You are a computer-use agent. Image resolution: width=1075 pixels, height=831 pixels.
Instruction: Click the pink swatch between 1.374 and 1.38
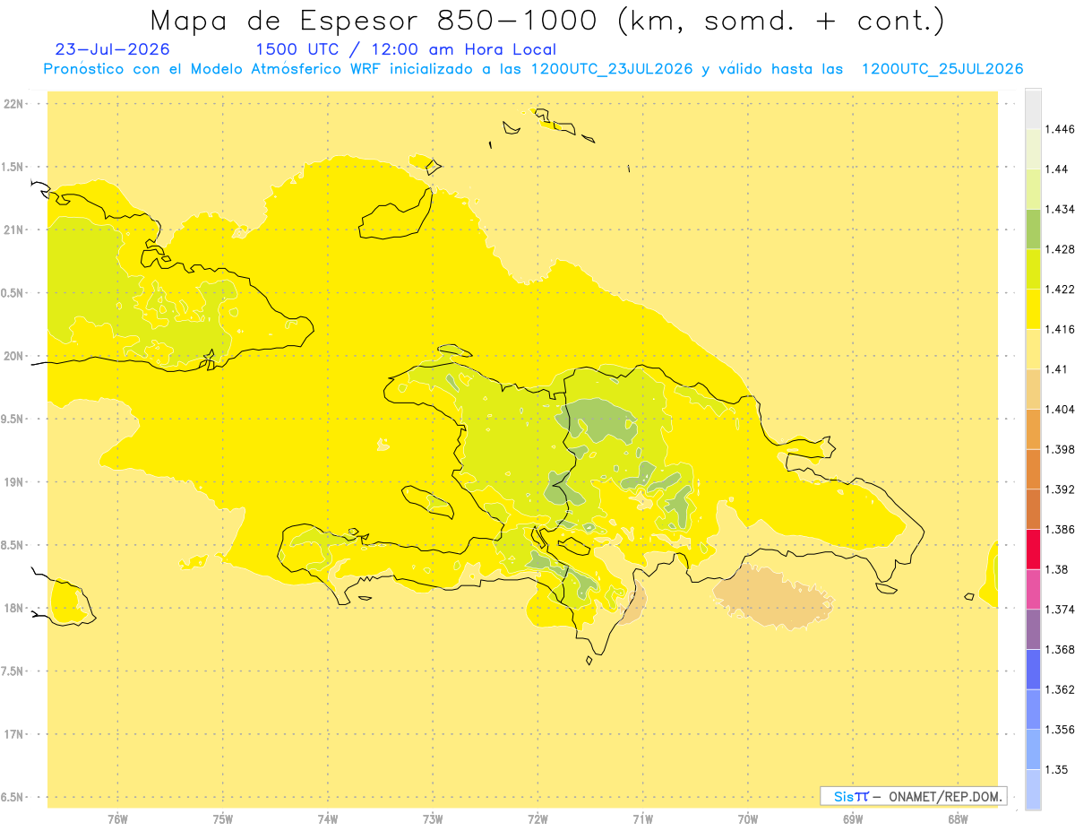point(1033,589)
